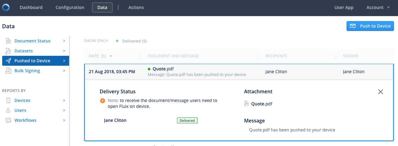This screenshot has height=146, width=398.
Task: Click the Devices report icon
Action: click(x=8, y=100)
